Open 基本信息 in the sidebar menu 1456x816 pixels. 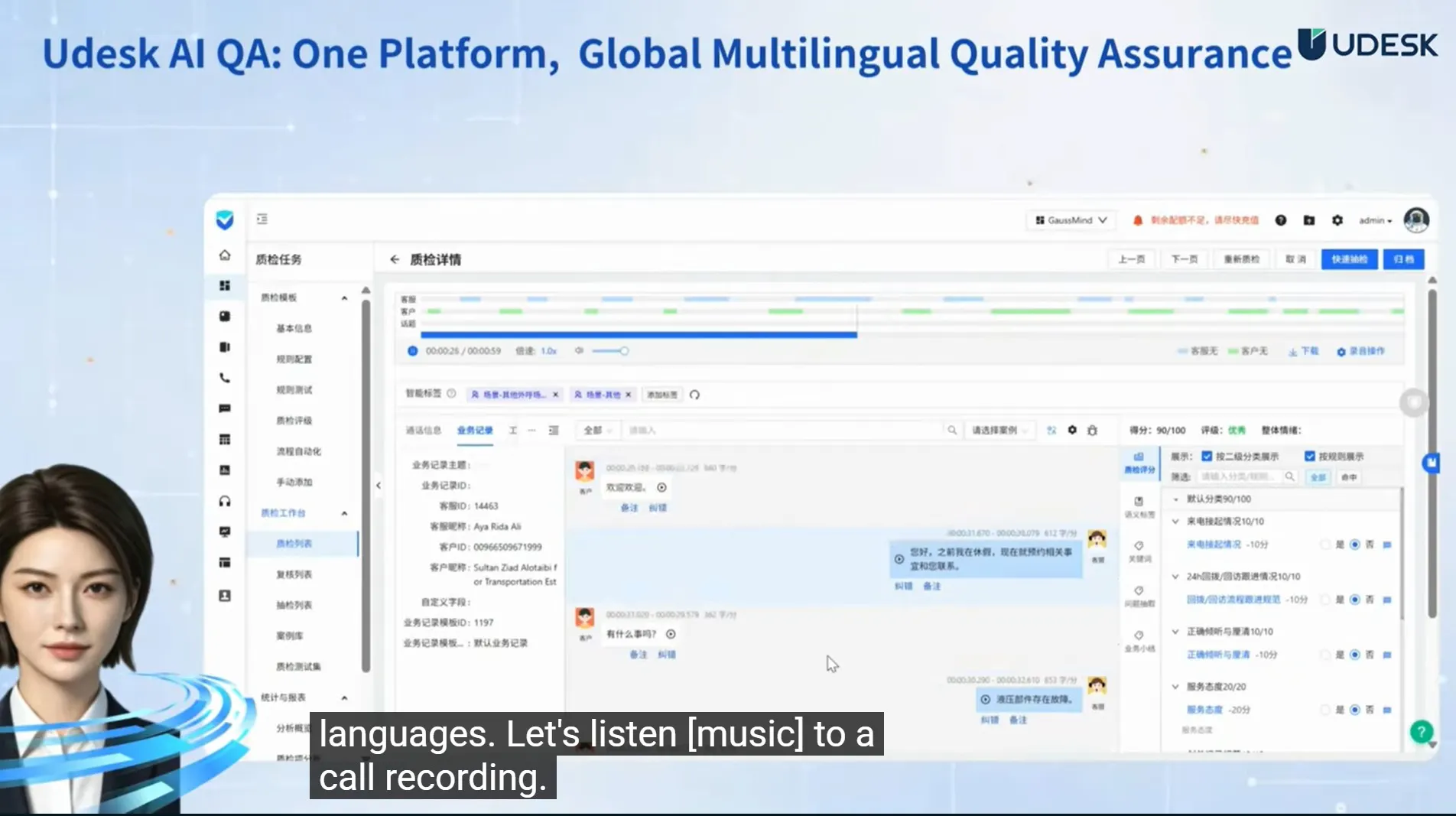(294, 328)
